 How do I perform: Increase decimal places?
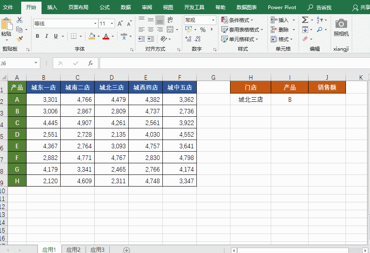pos(188,39)
